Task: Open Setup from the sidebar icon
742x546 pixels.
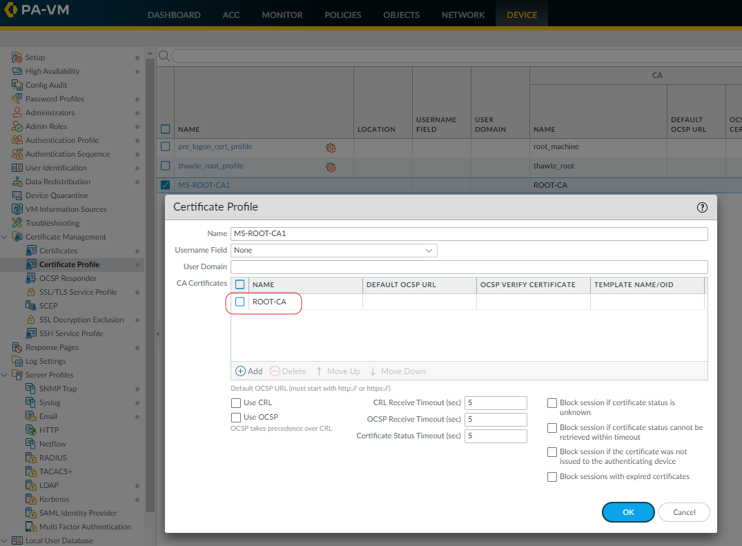Action: [x=18, y=57]
